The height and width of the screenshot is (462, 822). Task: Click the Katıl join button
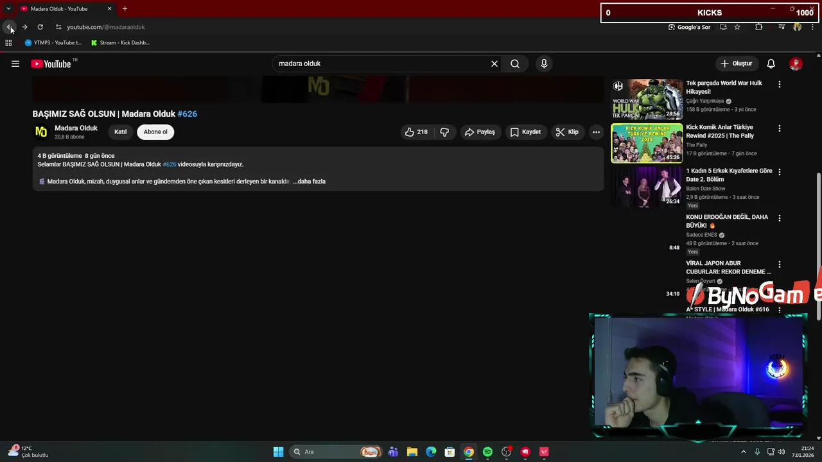pos(121,132)
